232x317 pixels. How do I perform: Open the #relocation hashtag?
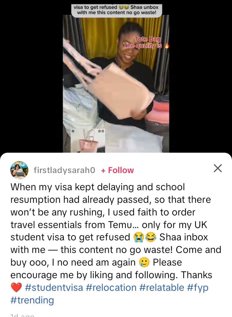coord(111,287)
